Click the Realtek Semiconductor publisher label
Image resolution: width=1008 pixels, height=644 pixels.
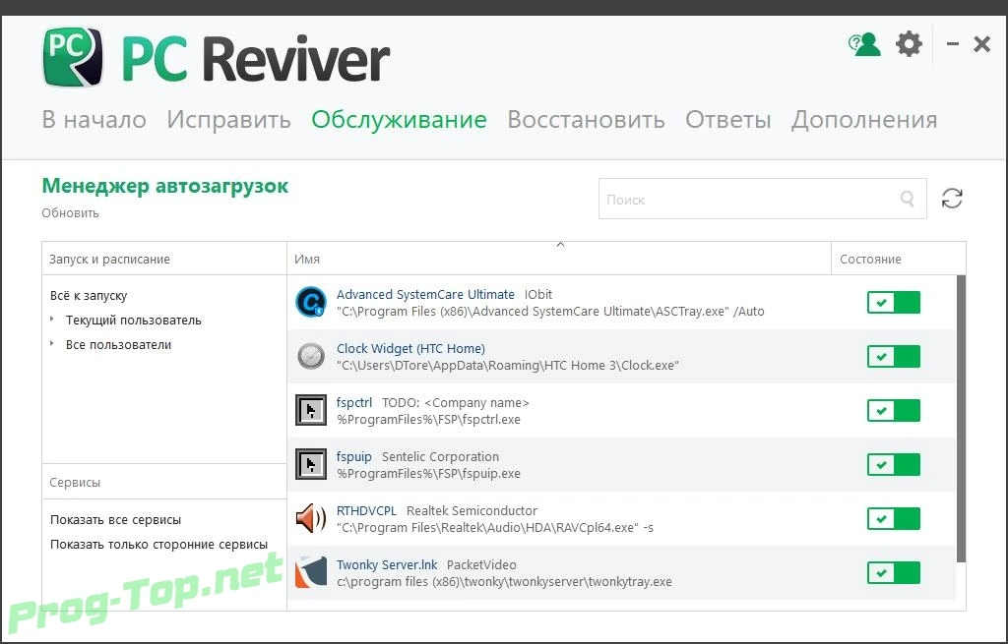(472, 510)
